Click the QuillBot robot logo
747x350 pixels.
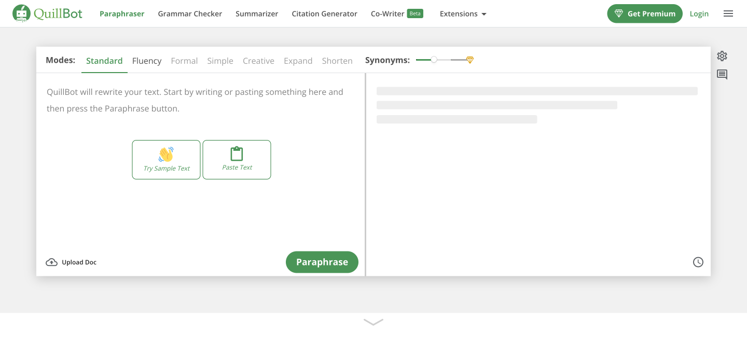(47, 14)
